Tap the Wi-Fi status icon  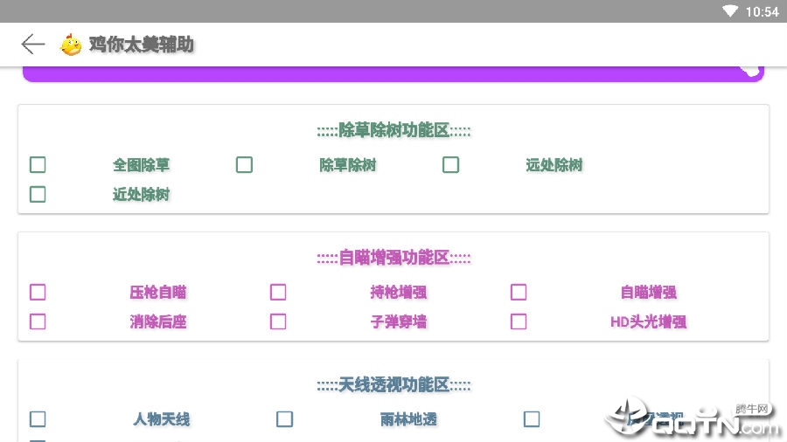tap(730, 11)
